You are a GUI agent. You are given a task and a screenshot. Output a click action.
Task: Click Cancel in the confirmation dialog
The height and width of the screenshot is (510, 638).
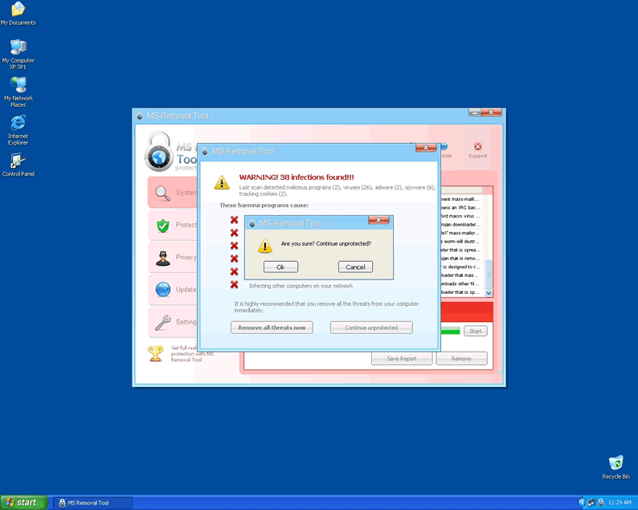[x=355, y=267]
